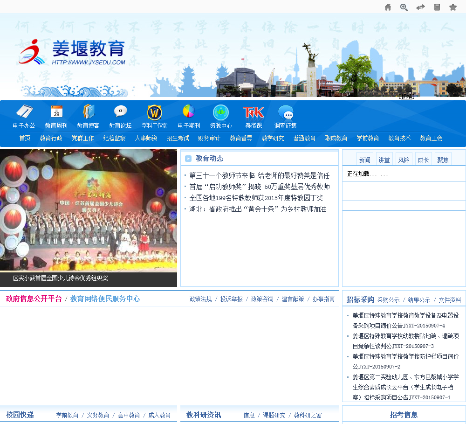Click 切换 banner switch link
Image resolution: width=466 pixels, height=424 pixels.
(x=406, y=97)
